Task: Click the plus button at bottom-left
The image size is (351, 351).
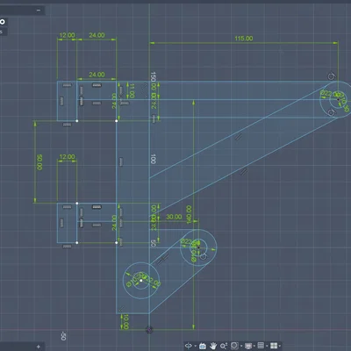Action: click(39, 347)
